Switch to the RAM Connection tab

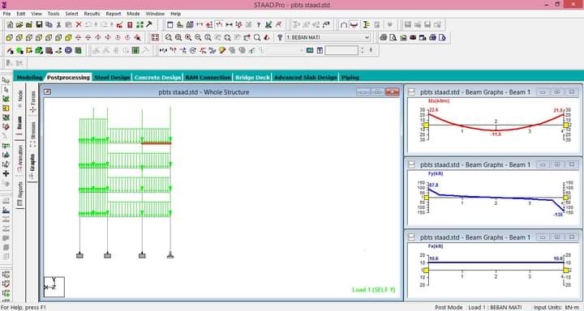[208, 78]
